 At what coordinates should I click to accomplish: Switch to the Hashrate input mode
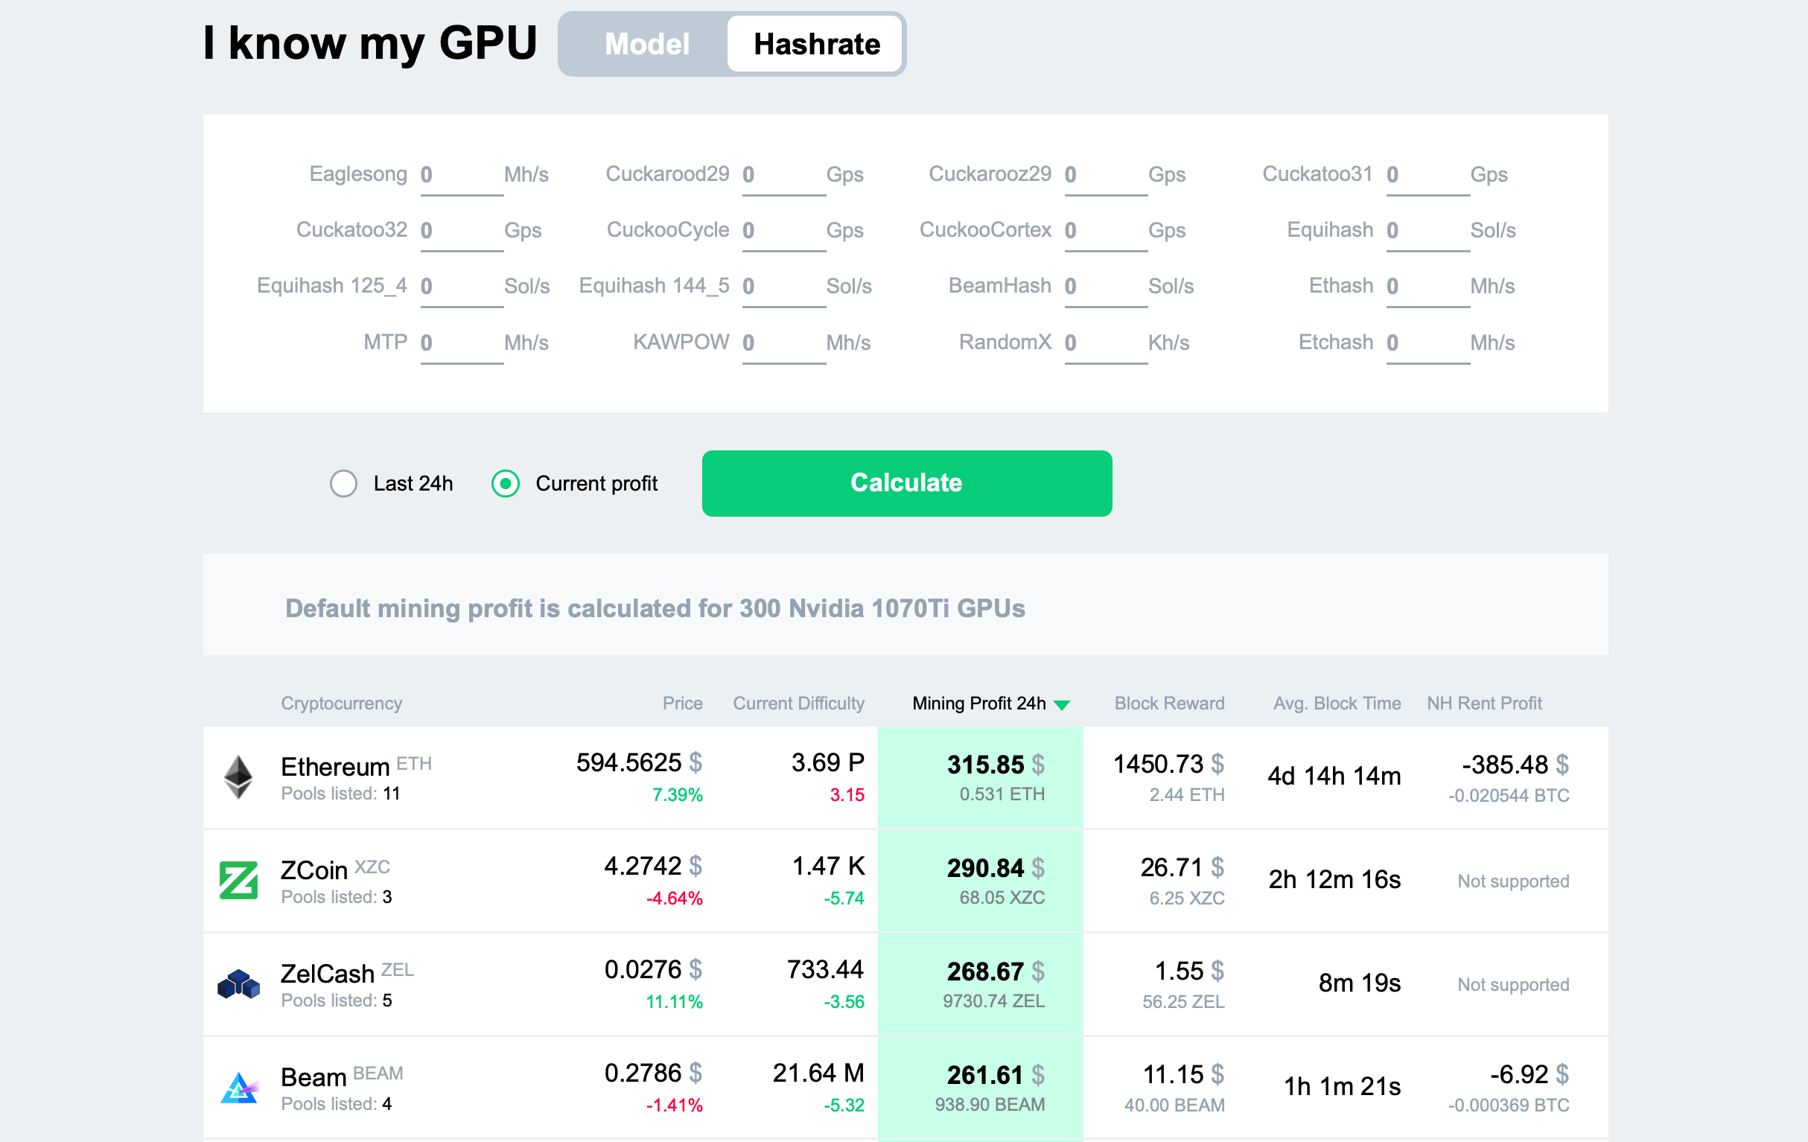pos(816,43)
